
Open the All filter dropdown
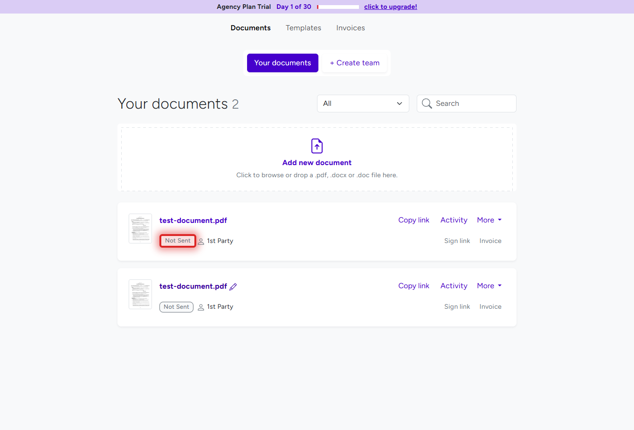point(363,104)
